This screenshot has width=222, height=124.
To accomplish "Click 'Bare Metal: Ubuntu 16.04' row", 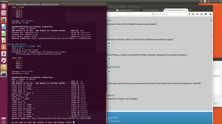I will (x=51, y=36).
